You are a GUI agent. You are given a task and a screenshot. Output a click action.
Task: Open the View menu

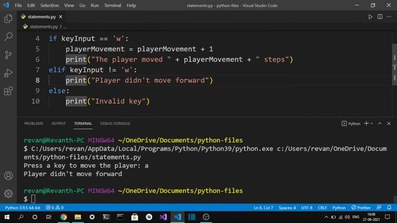[69, 6]
